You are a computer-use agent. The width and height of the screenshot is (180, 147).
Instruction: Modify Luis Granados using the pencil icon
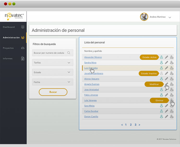click(166, 68)
